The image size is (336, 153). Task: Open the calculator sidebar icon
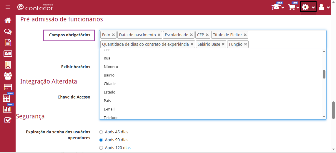coord(7,98)
